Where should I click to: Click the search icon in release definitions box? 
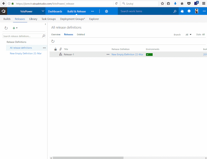click(44, 36)
